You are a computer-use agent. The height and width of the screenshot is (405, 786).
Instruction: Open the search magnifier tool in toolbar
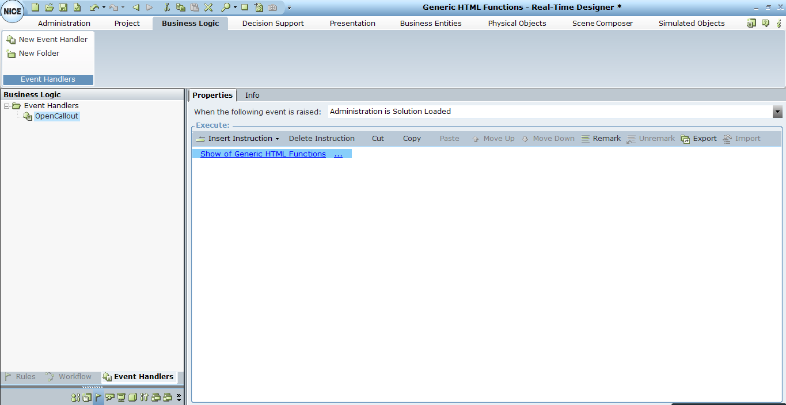[x=226, y=9]
